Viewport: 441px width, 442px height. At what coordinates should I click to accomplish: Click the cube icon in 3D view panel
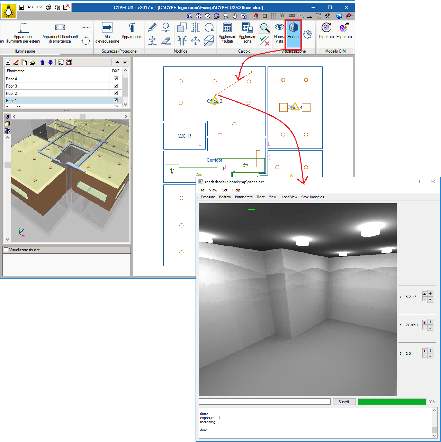point(7,124)
